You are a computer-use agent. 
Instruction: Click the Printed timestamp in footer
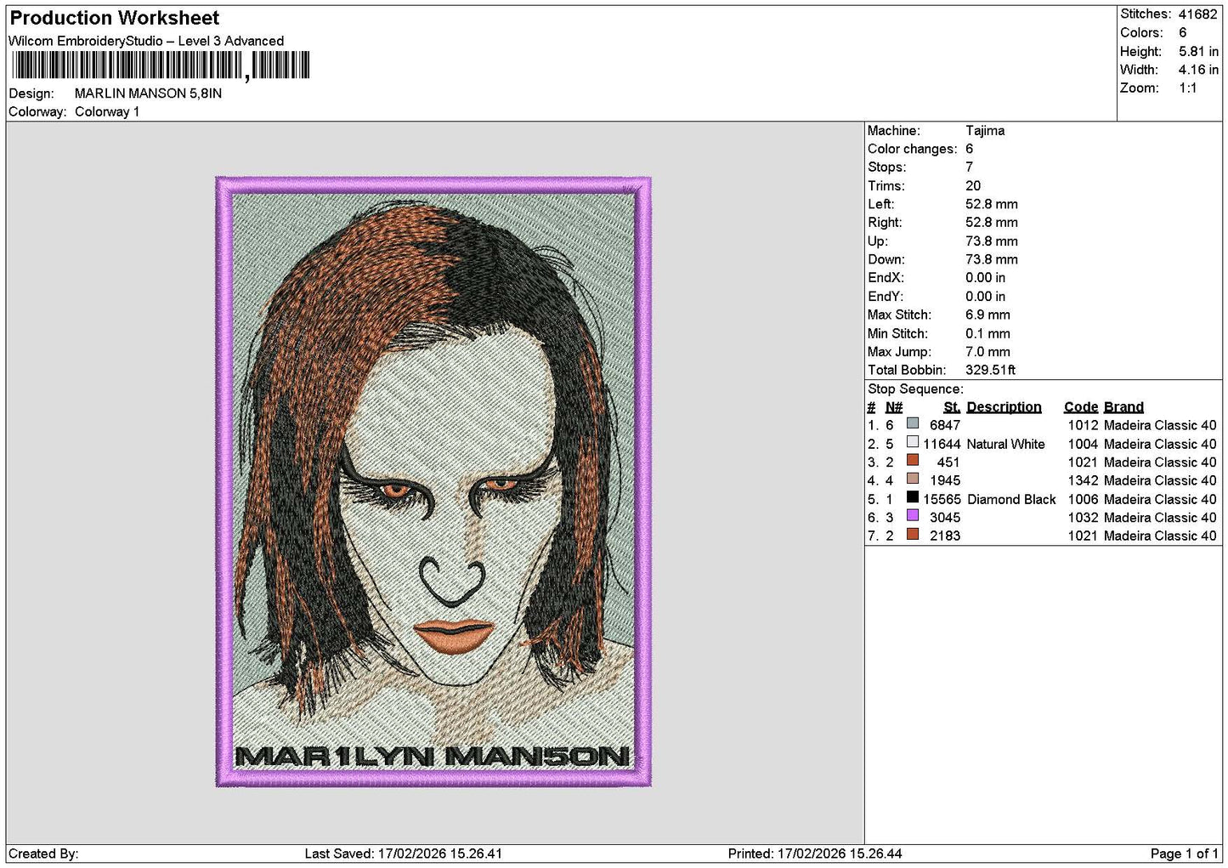point(815,854)
